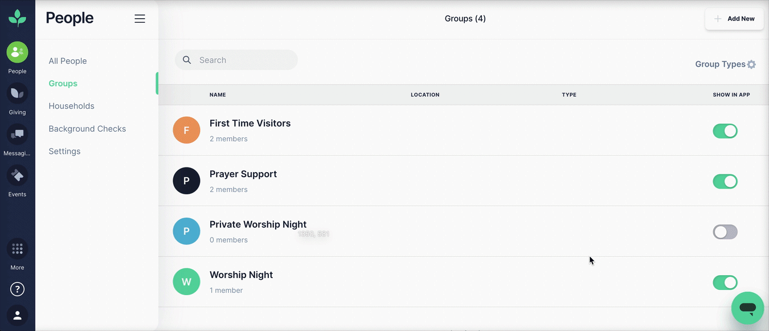The image size is (769, 331).
Task: Open the Events ticket icon
Action: (x=17, y=175)
